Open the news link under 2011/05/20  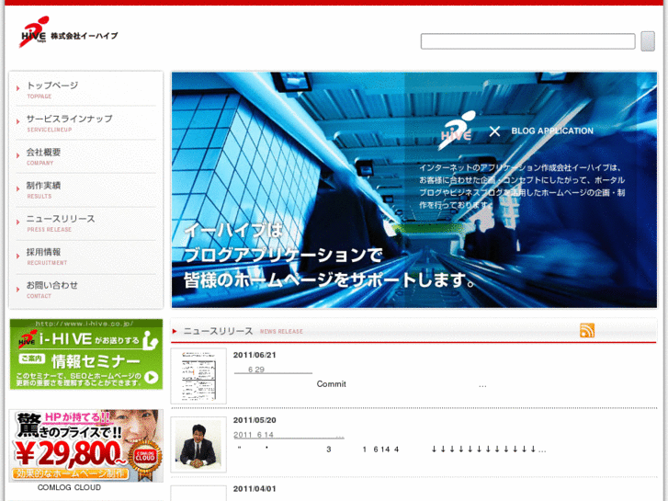(x=289, y=435)
